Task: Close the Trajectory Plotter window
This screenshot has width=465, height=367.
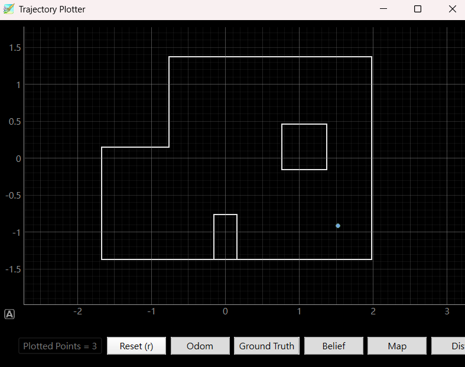Action: (x=453, y=9)
